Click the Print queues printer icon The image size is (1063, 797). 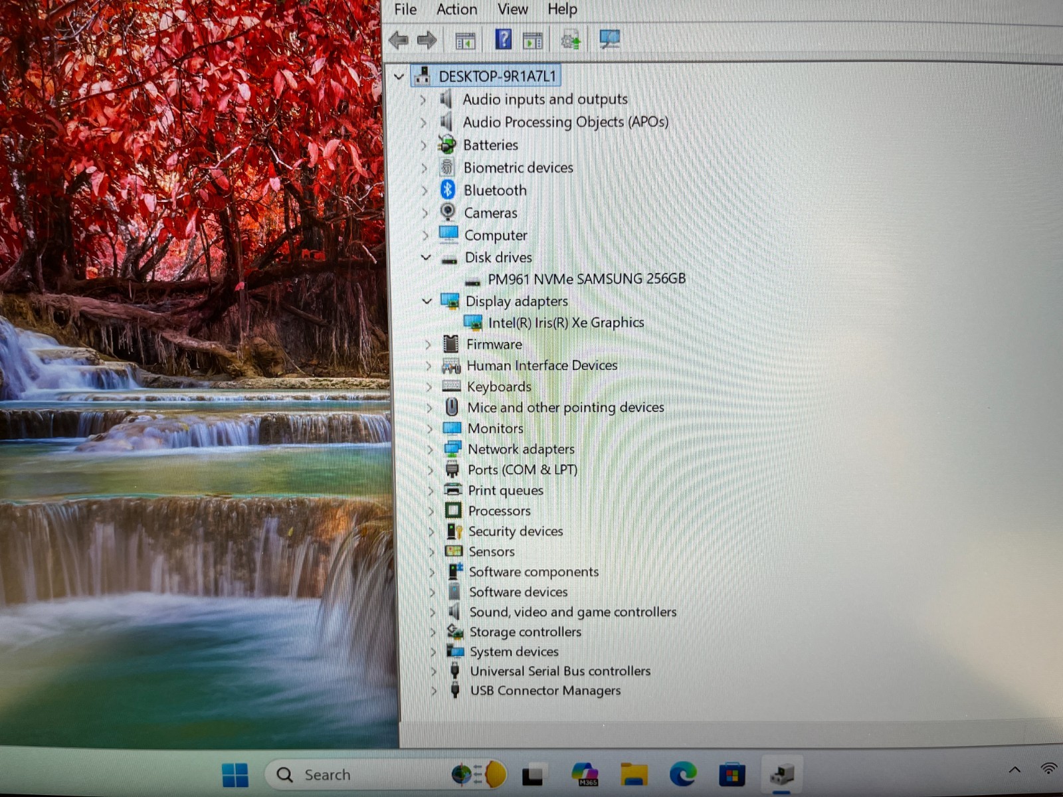(453, 490)
